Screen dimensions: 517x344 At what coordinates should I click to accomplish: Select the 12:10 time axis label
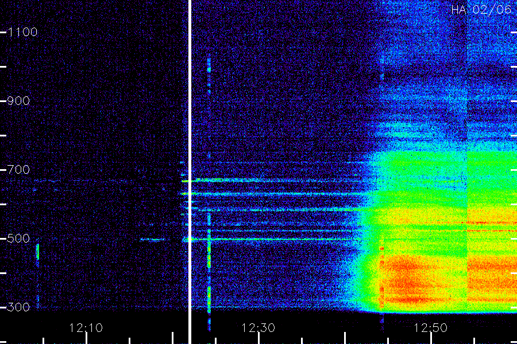click(86, 328)
